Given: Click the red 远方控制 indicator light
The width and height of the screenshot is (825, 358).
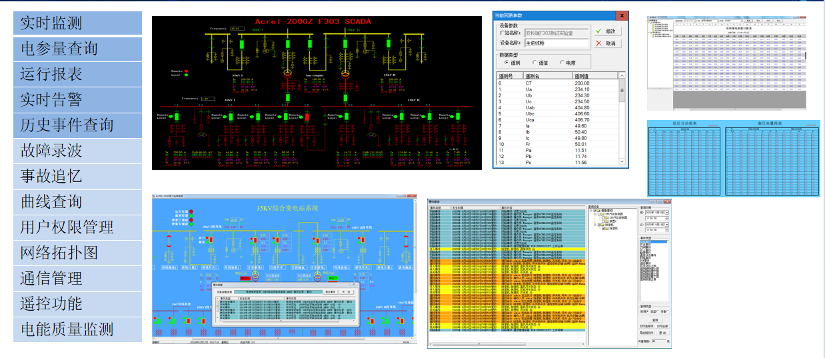Looking at the screenshot, I should 191,212.
